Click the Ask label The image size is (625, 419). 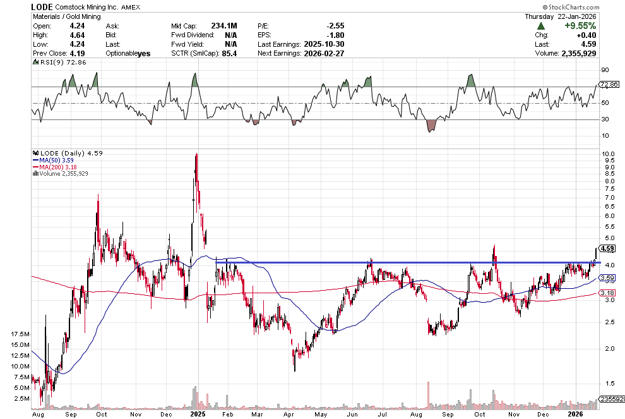[x=112, y=26]
